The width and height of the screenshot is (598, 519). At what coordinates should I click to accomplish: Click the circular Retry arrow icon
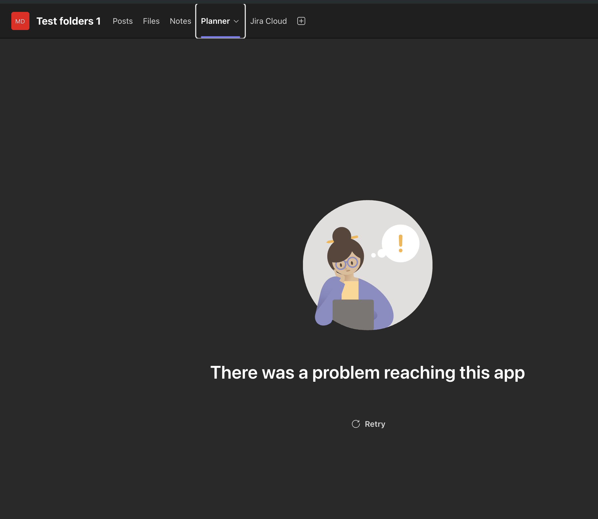tap(356, 424)
